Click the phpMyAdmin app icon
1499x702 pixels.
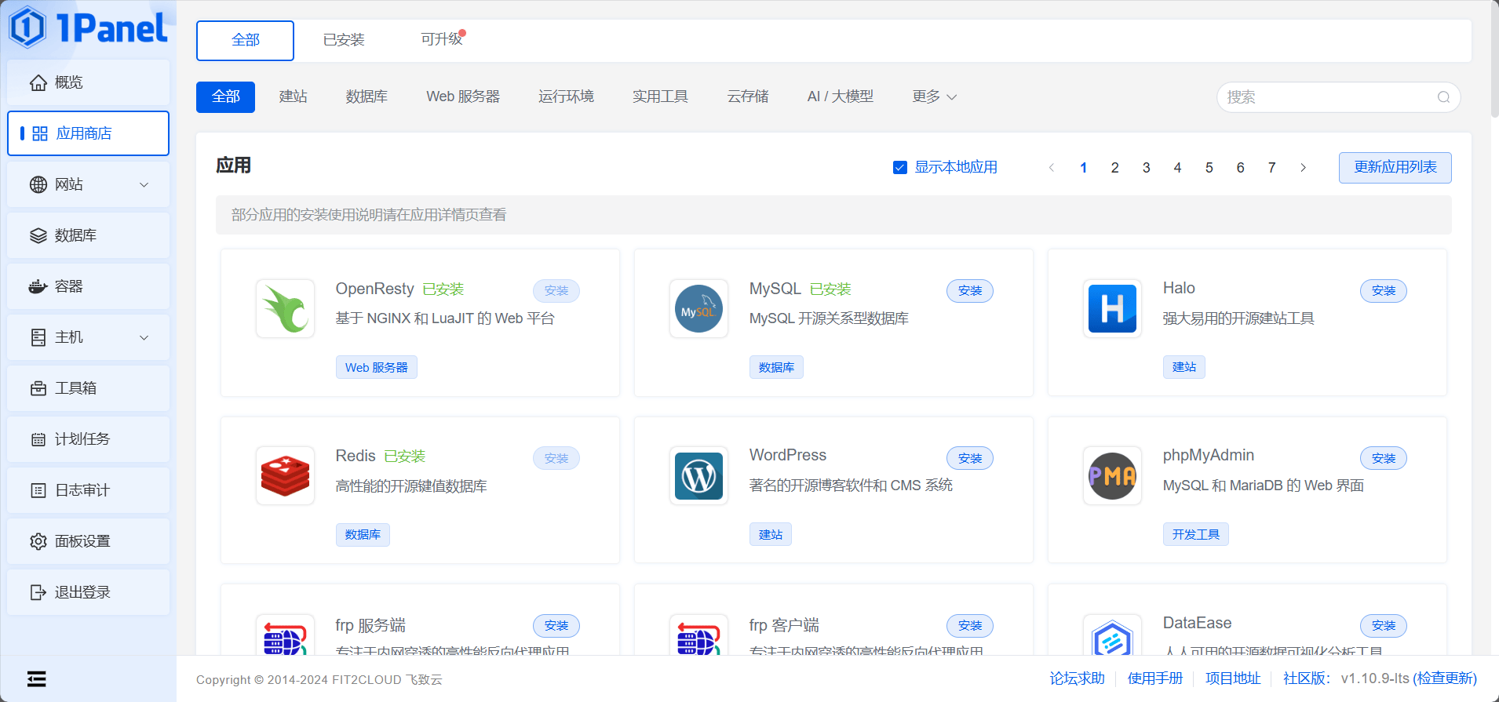tap(1112, 475)
